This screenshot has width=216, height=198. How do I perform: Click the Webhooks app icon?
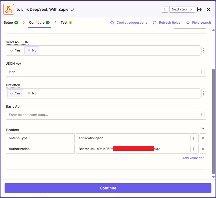pyautogui.click(x=9, y=9)
